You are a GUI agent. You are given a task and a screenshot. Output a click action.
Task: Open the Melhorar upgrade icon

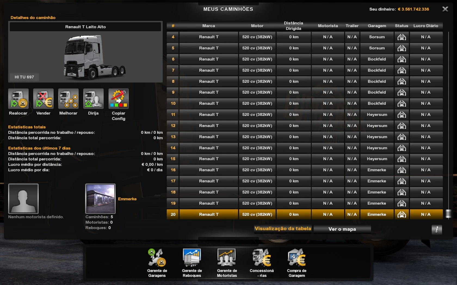(68, 99)
